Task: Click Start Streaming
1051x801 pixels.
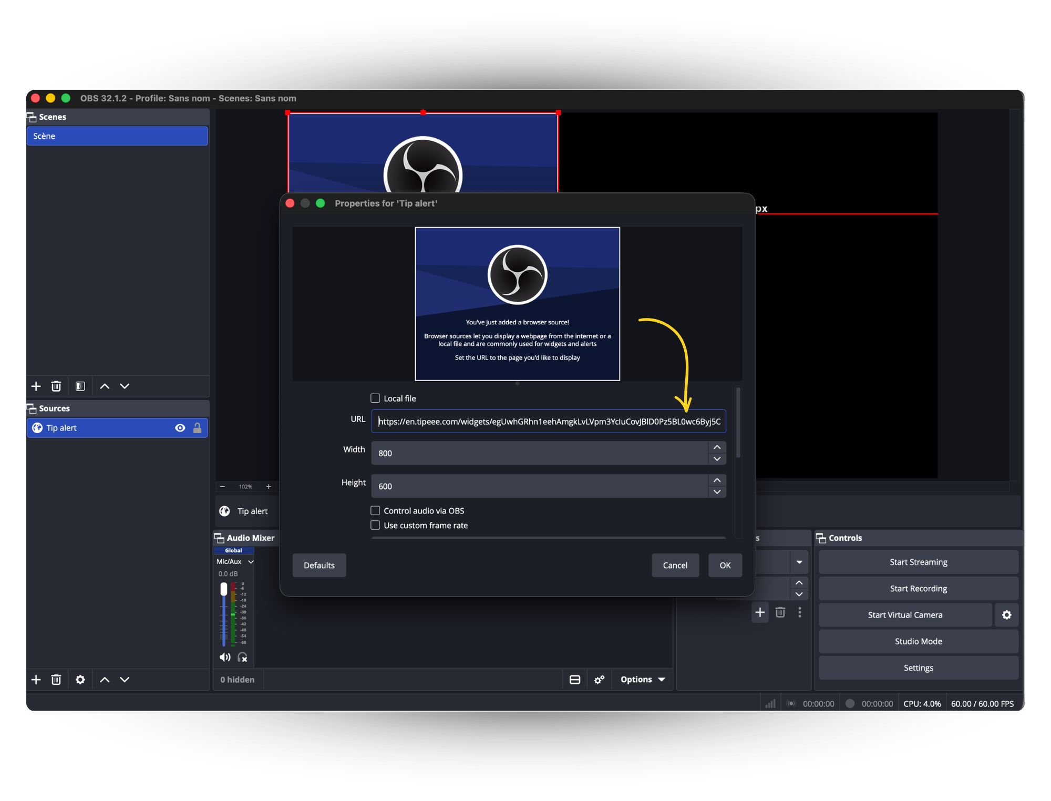Action: coord(919,562)
